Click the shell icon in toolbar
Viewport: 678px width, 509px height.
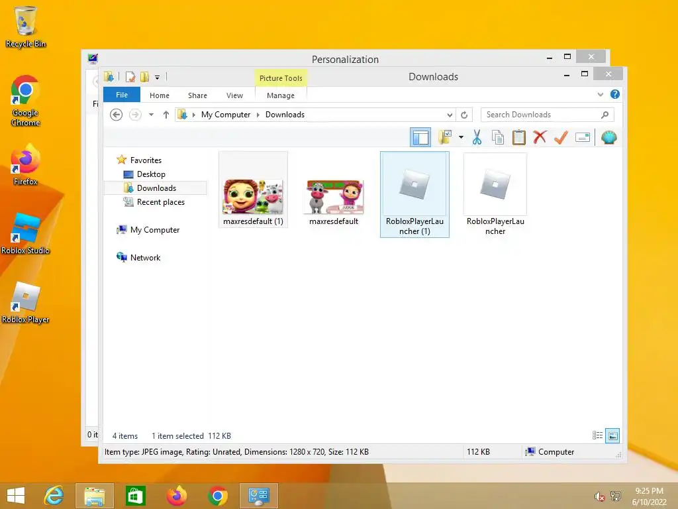[x=609, y=138]
